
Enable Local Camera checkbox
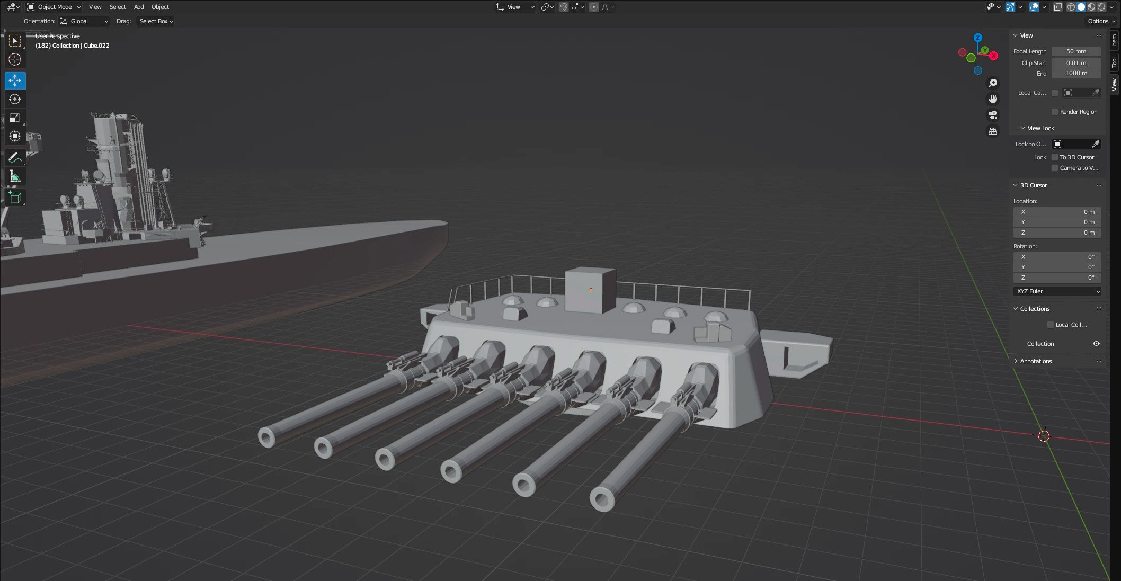pos(1055,93)
